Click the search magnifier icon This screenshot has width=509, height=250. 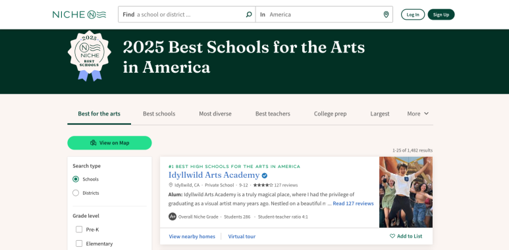tap(249, 14)
